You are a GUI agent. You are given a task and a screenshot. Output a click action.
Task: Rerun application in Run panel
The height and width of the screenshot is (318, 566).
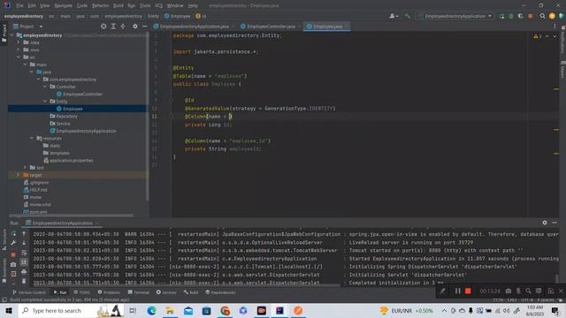click(x=13, y=233)
